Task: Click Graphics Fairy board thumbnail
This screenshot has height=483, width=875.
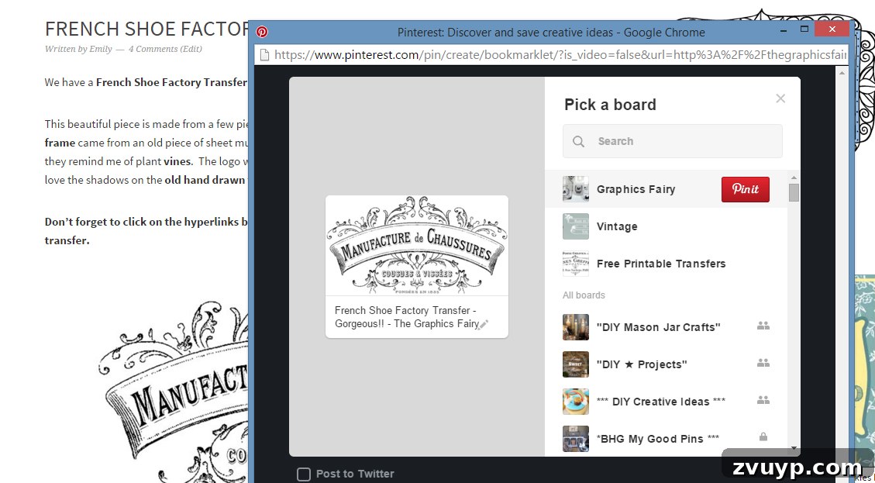Action: click(x=575, y=189)
